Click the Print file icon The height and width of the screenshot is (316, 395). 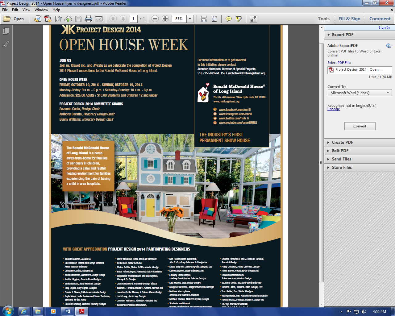click(x=89, y=19)
